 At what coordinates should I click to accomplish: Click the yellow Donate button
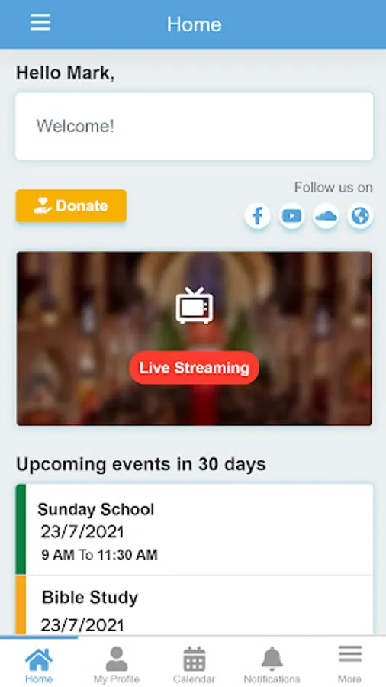pyautogui.click(x=72, y=205)
